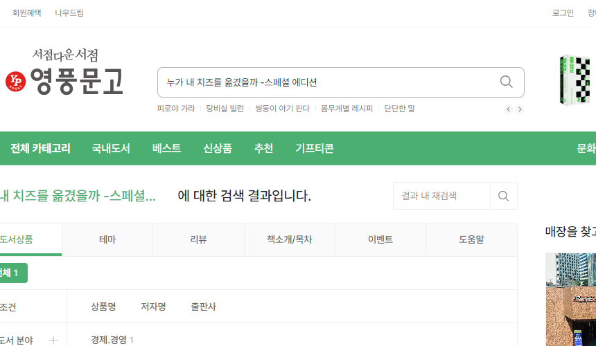Viewport: 596px width, 346px height.
Task: Click the re-search magnifier icon in results
Action: tap(503, 196)
